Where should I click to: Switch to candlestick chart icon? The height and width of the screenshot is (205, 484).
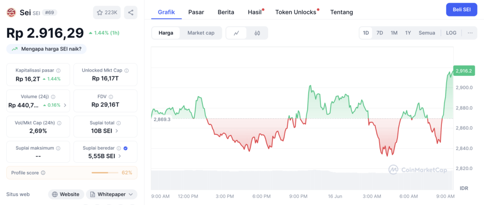coord(257,33)
